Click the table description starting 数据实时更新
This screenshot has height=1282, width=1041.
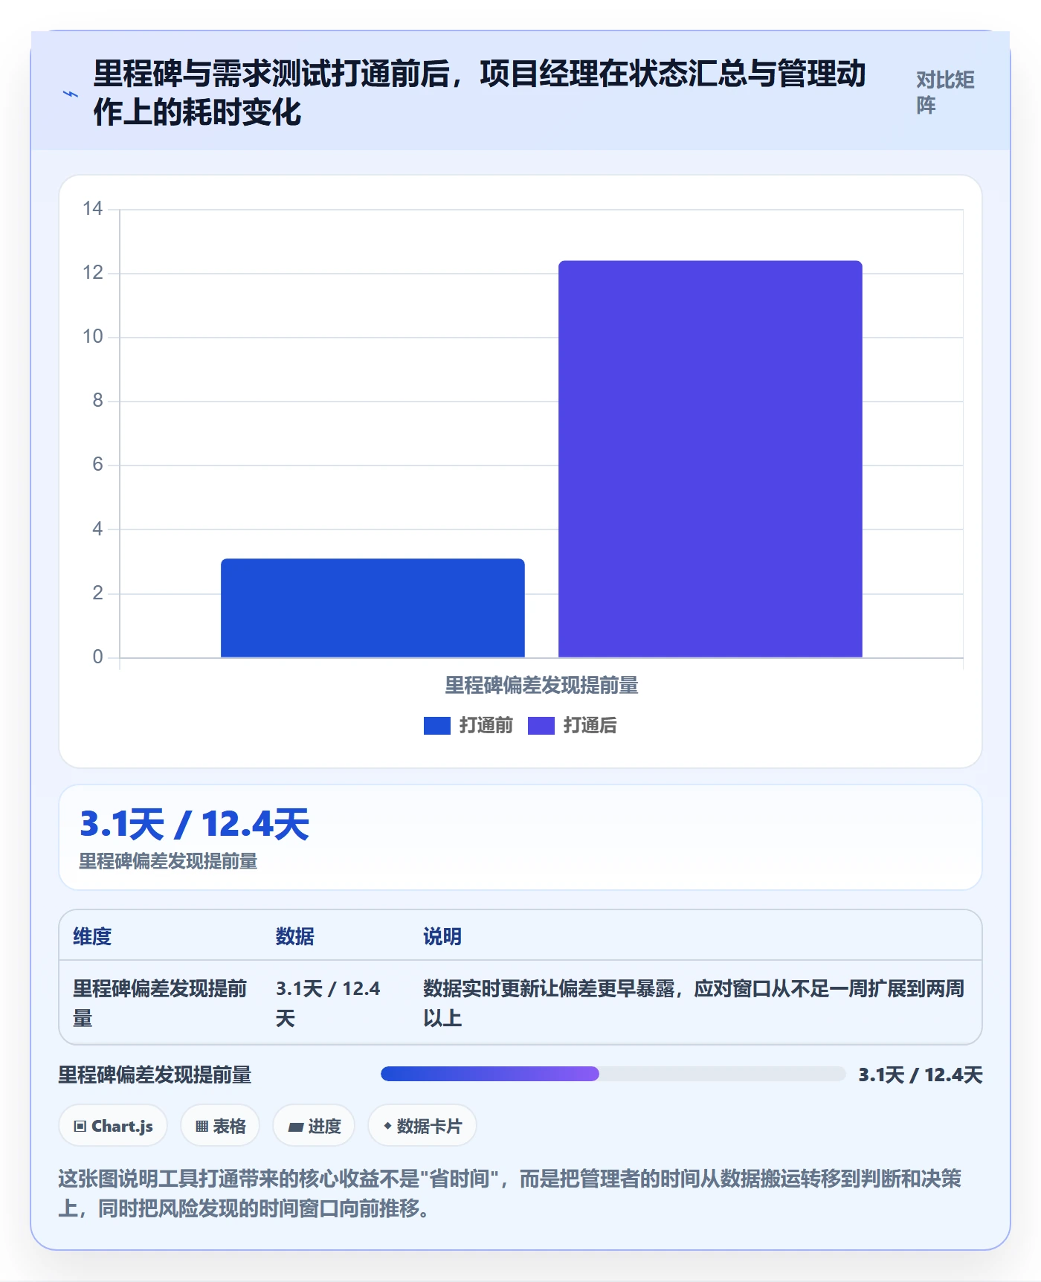[694, 1003]
